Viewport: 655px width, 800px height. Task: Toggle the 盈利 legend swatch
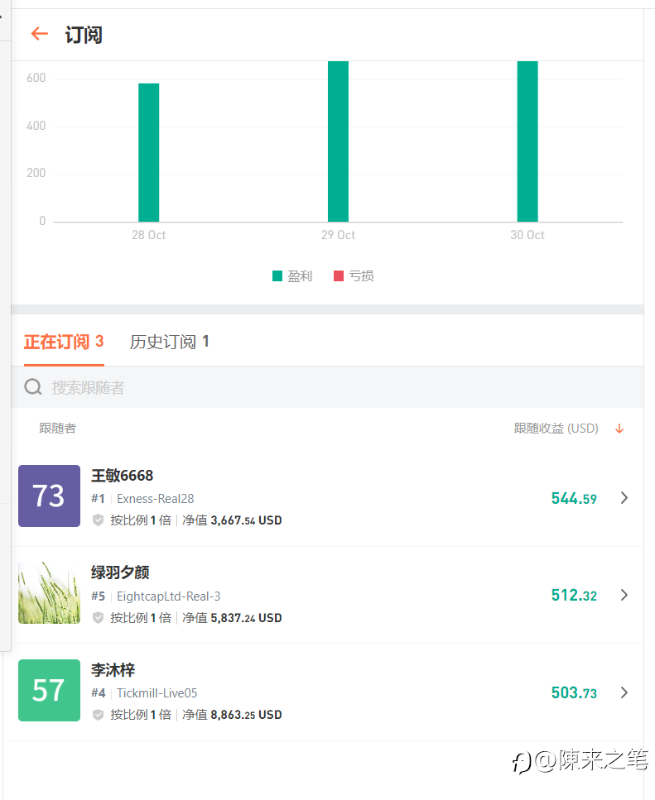(x=277, y=276)
